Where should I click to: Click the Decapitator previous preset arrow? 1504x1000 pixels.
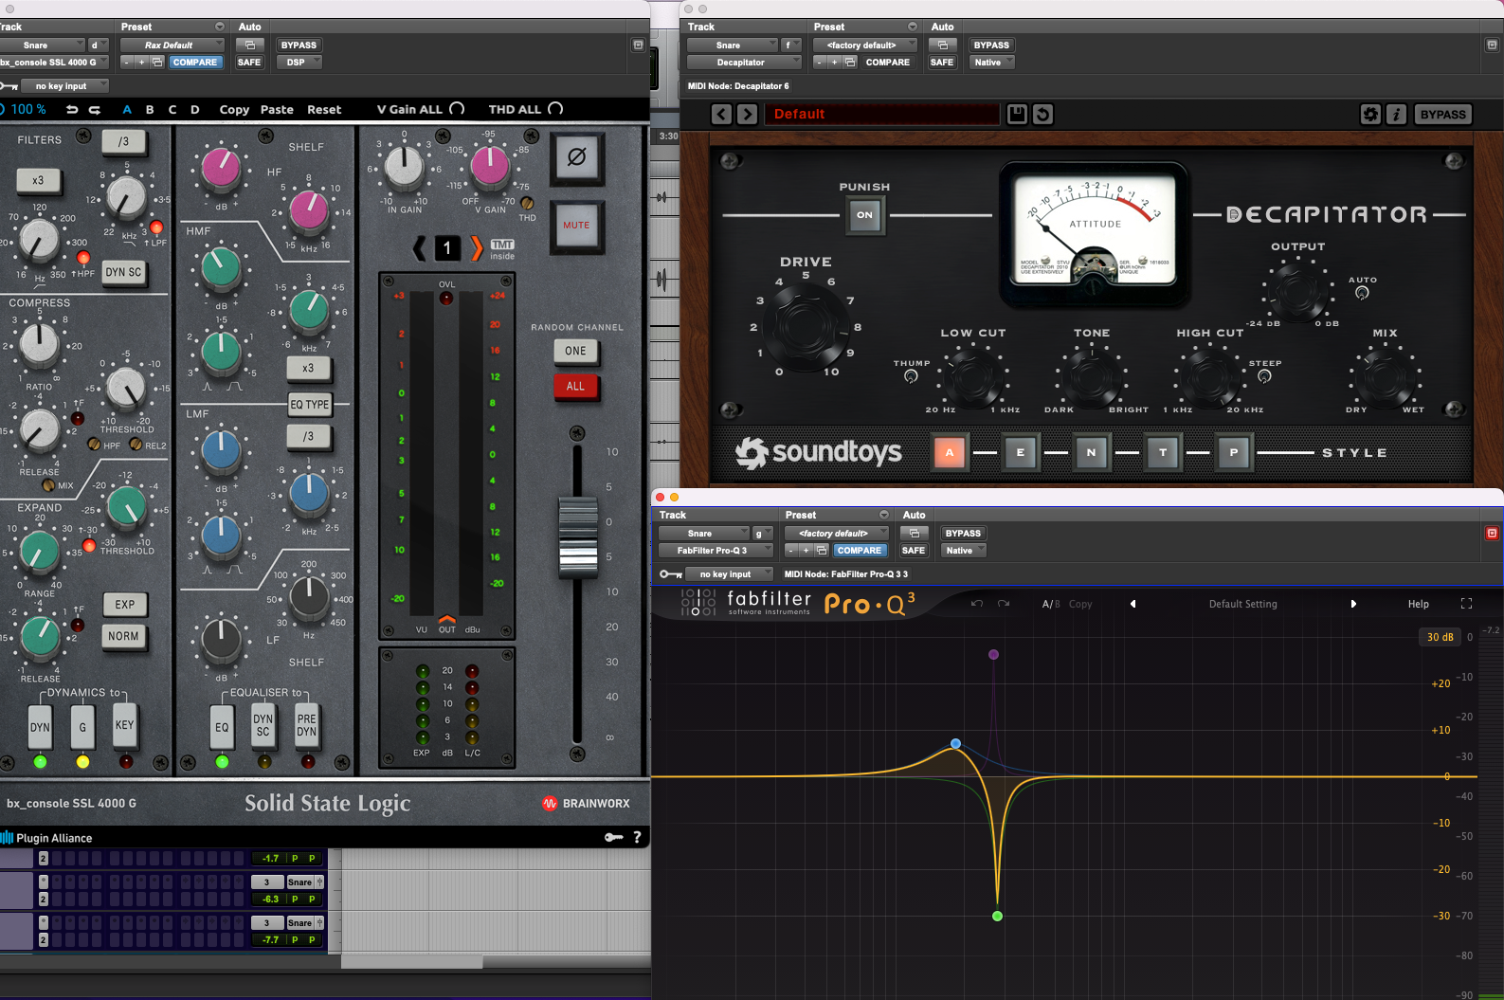click(722, 115)
